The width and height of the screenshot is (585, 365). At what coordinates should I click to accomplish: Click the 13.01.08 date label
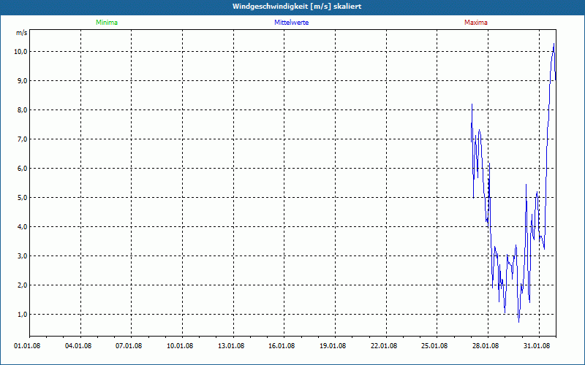(231, 345)
